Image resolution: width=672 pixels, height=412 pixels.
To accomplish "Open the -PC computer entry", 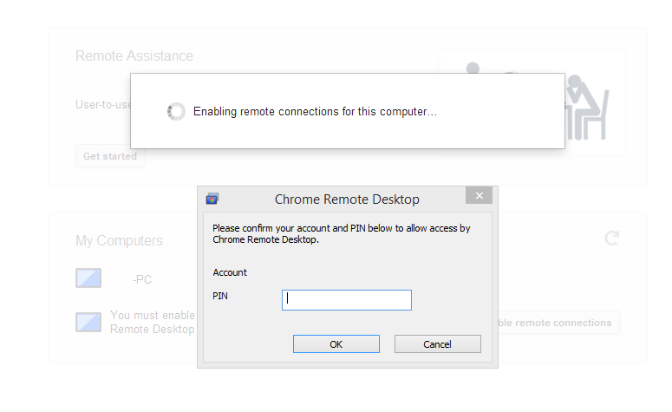I will coord(142,279).
